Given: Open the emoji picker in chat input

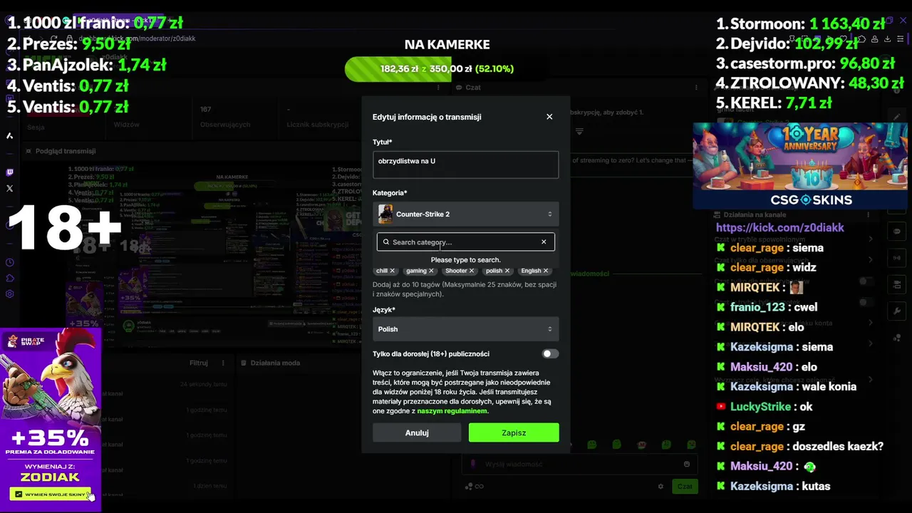Looking at the screenshot, I should point(687,464).
